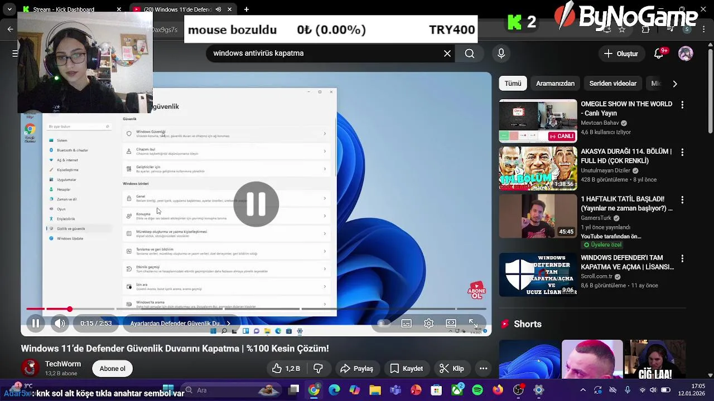Open options for the OMEGLE SHOW video
714x401 pixels.
tap(682, 105)
